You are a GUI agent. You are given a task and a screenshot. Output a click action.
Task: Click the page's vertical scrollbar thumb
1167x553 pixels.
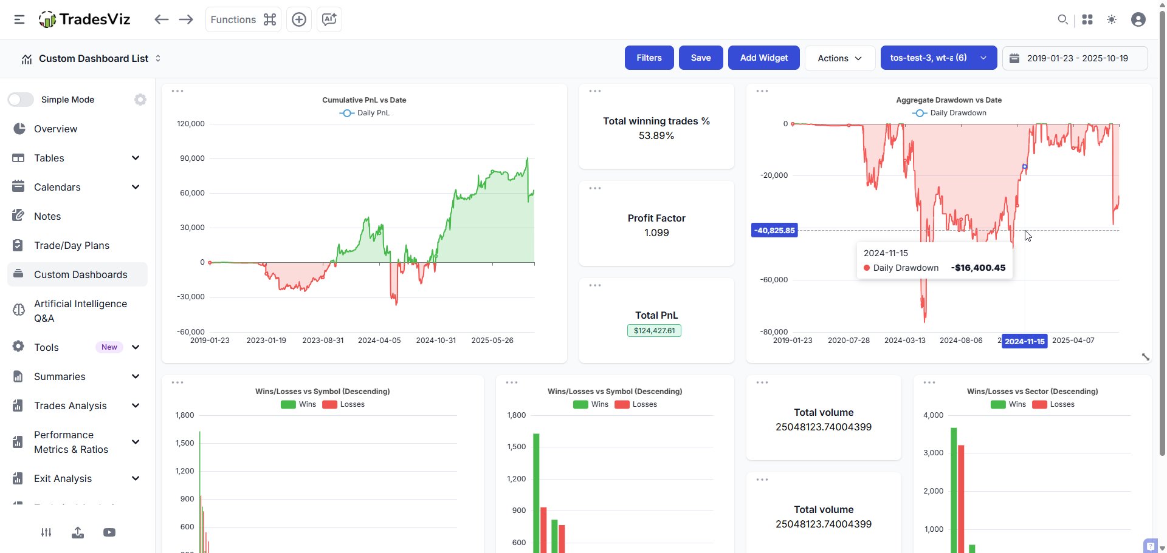pos(1162,234)
